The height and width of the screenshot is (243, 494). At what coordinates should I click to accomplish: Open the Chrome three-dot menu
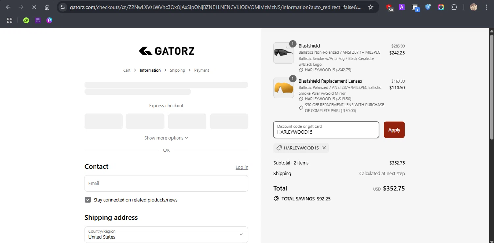pyautogui.click(x=486, y=7)
